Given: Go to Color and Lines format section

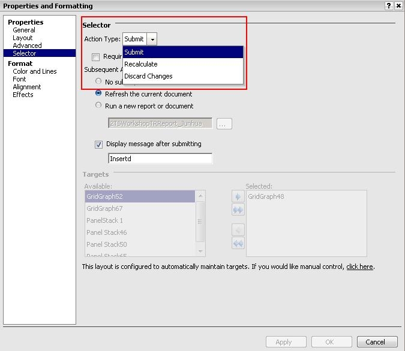Looking at the screenshot, I should tap(35, 71).
